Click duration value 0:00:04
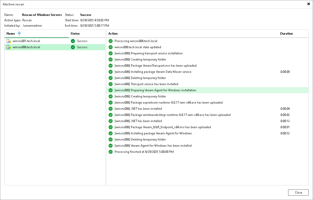 coord(285,109)
